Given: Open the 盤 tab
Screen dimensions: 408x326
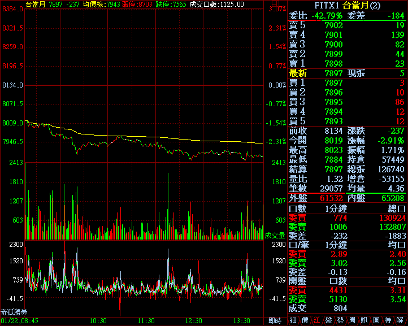Looking at the screenshot, I should (328, 320).
